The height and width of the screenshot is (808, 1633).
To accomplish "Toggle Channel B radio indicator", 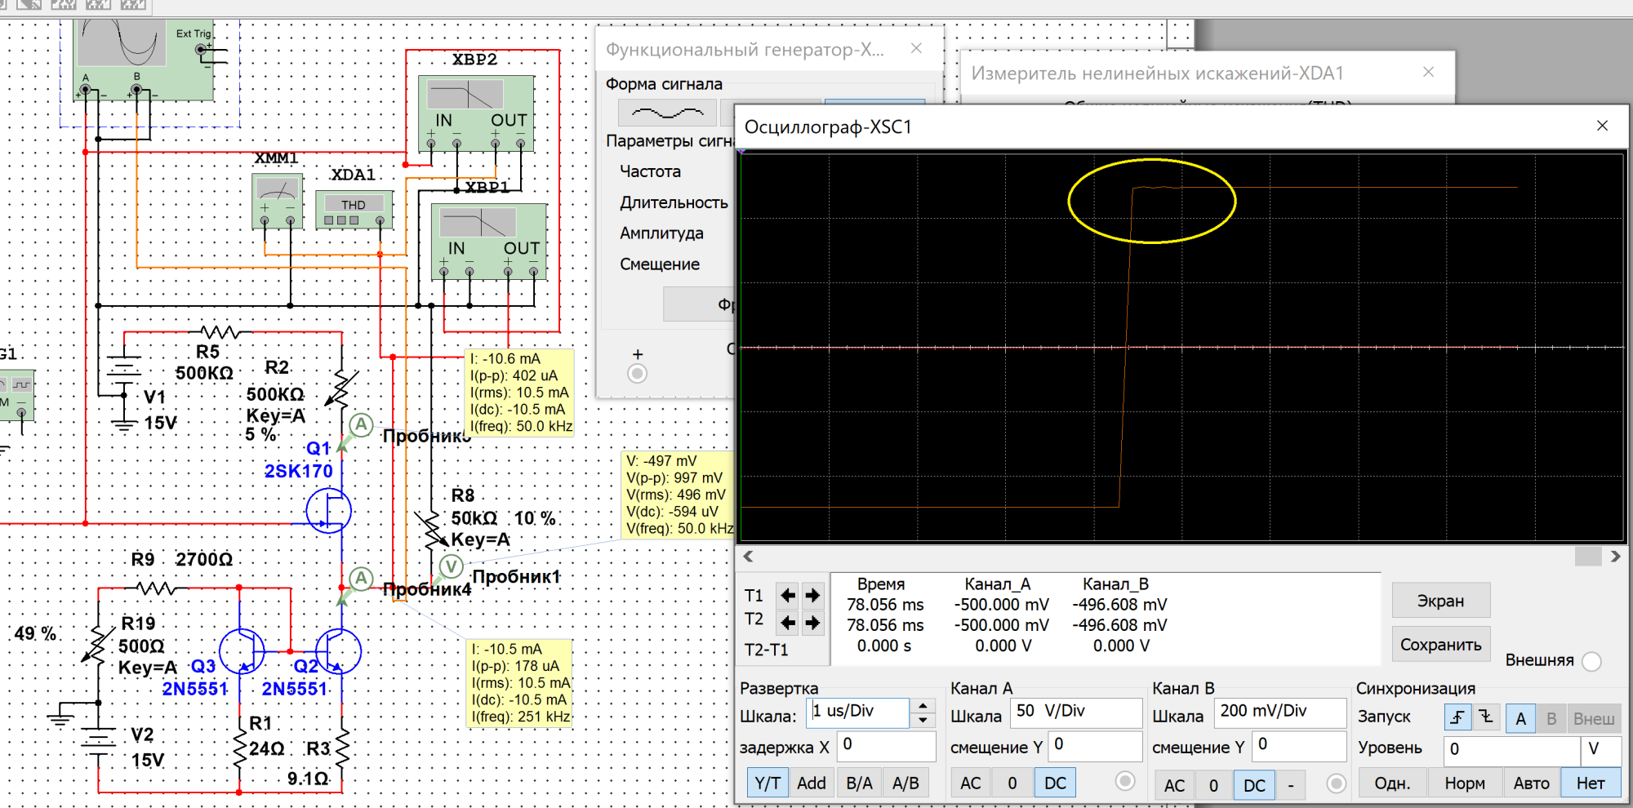I will 1336,784.
